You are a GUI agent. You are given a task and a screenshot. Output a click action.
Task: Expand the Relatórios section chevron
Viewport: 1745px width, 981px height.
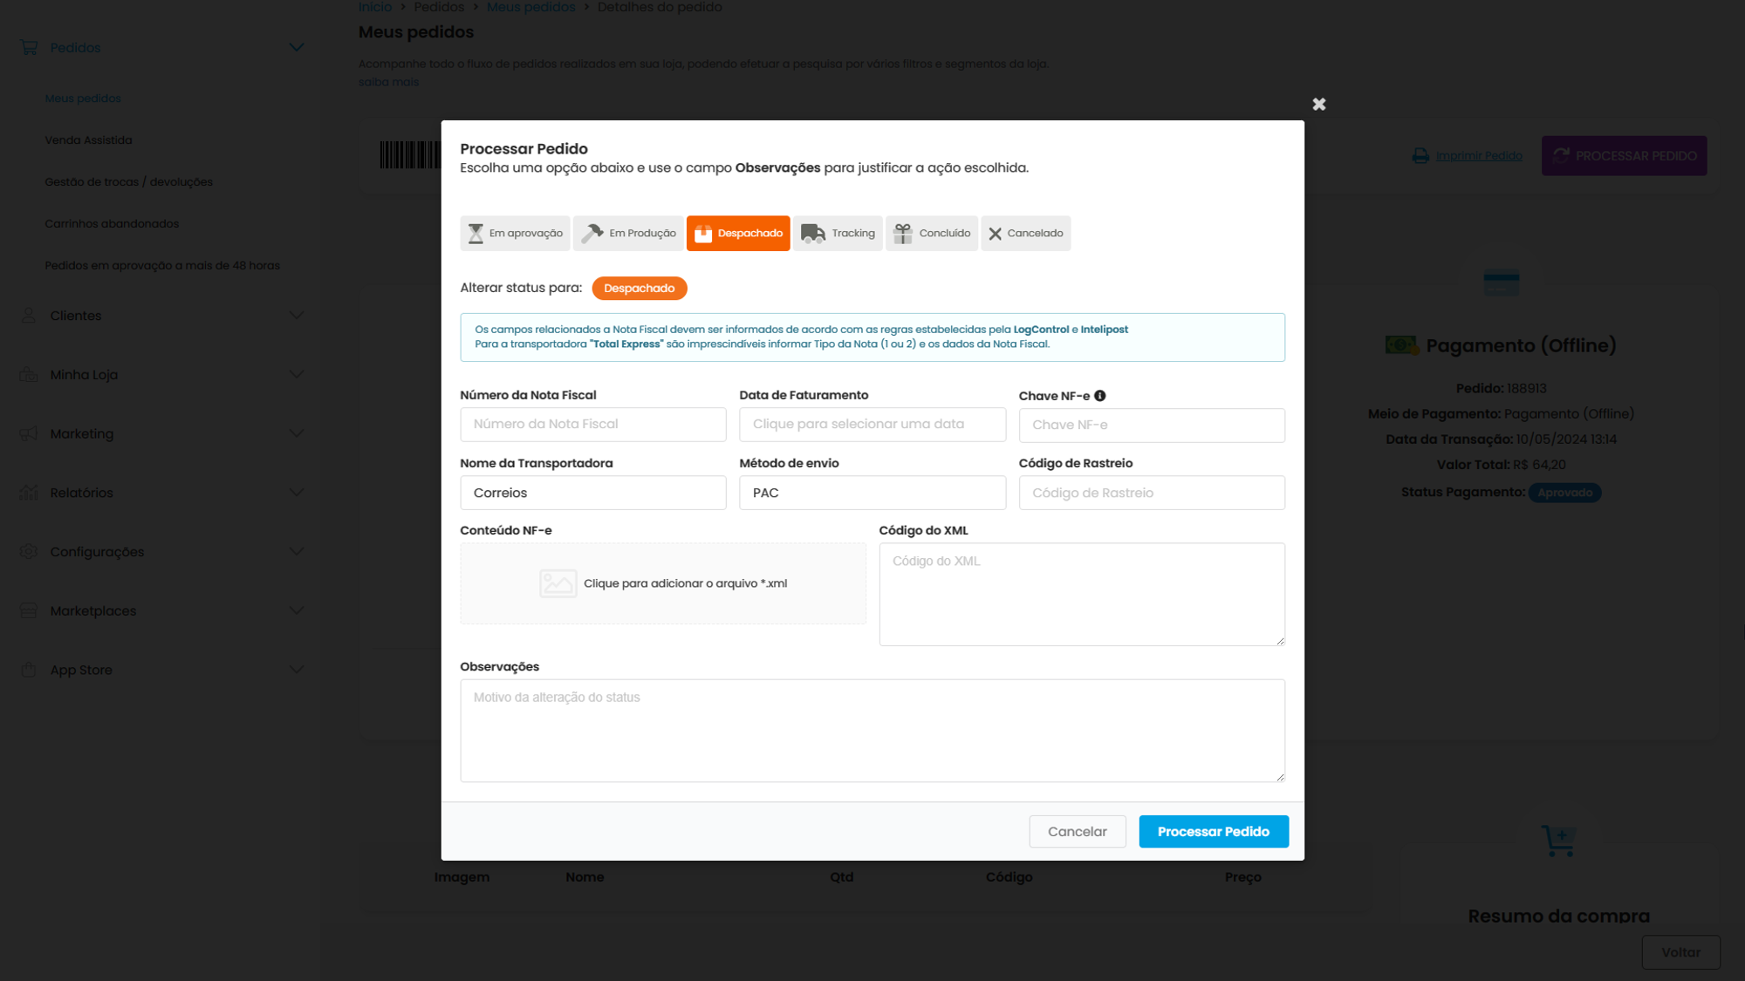click(297, 493)
